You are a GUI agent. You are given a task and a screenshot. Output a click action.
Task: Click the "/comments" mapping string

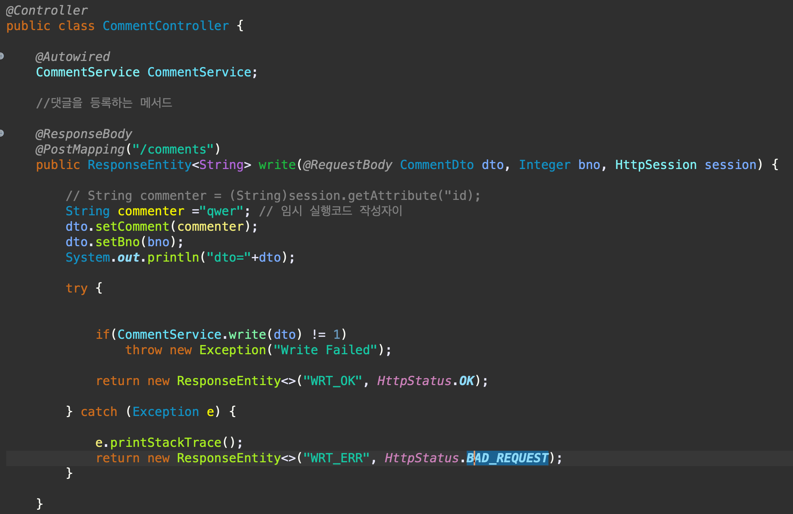173,149
